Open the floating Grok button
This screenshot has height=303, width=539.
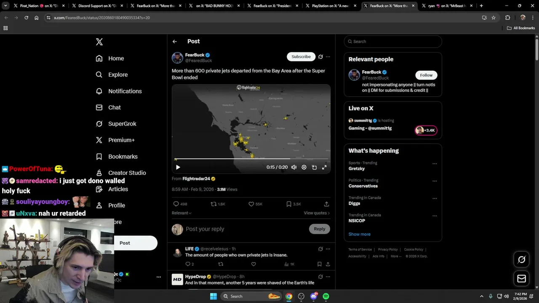(521, 260)
